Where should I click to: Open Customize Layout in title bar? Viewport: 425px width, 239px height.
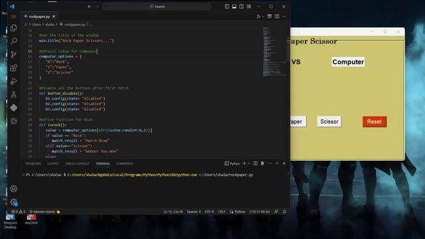248,7
